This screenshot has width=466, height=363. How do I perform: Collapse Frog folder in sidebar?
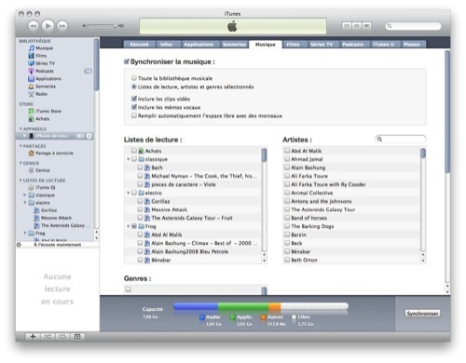[x=25, y=233]
